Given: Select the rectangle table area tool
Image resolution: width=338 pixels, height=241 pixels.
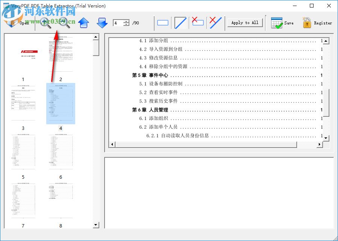Looking at the screenshot, I should [162, 23].
